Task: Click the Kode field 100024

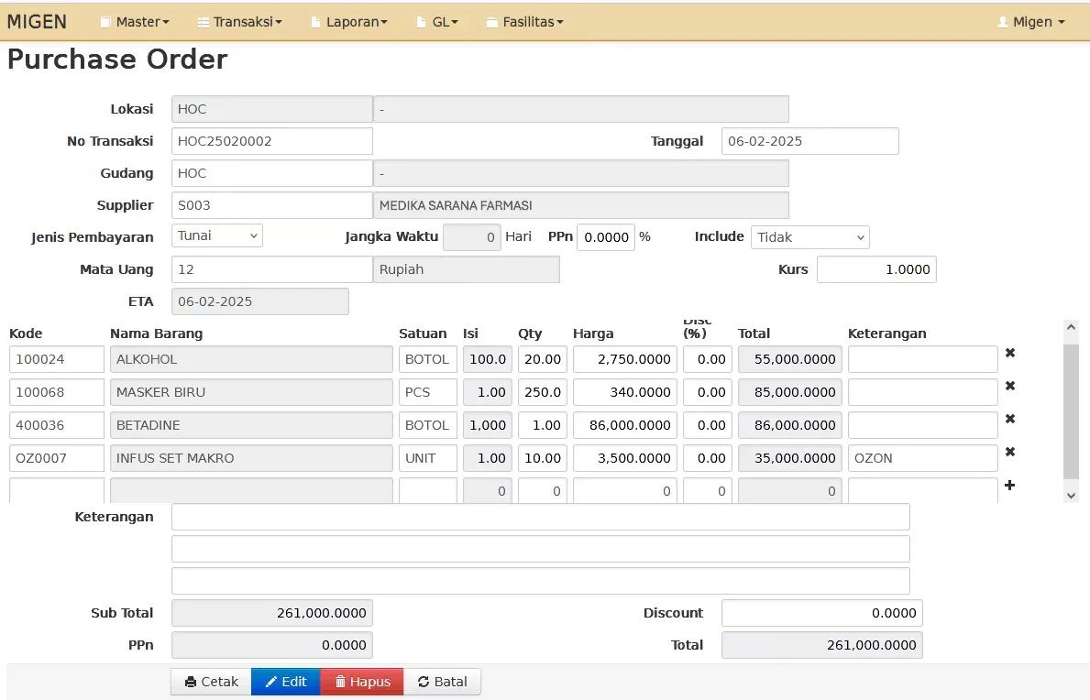Action: click(56, 359)
